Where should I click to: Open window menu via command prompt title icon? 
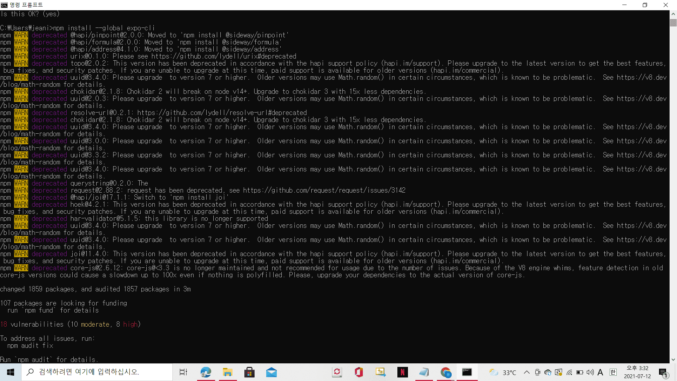coord(4,5)
